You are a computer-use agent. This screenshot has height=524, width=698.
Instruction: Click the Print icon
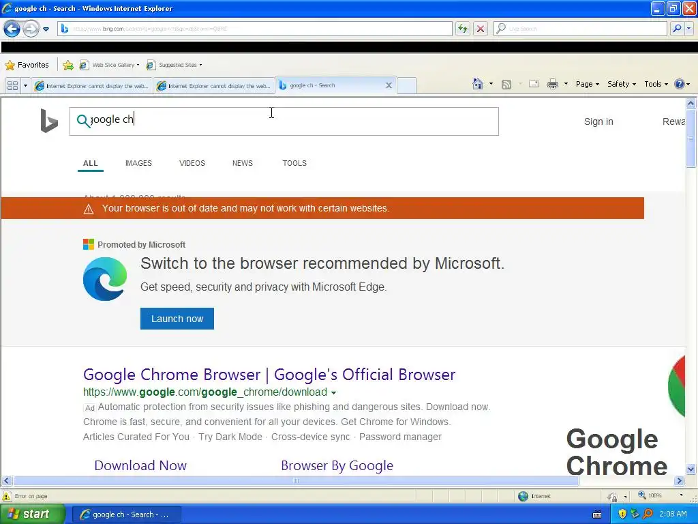[552, 84]
